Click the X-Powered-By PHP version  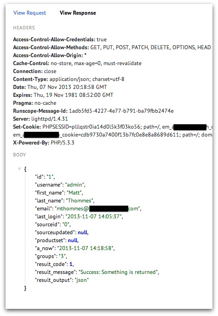pyautogui.click(x=62, y=143)
